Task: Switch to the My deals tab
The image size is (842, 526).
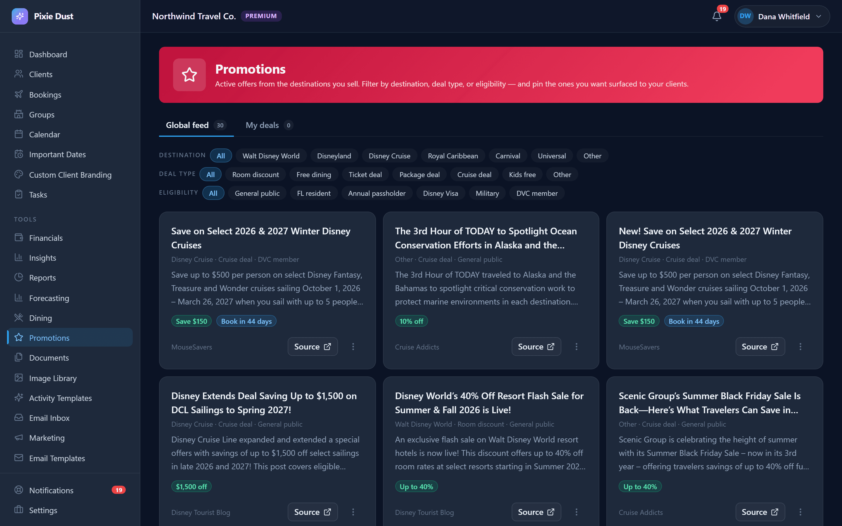Action: (x=269, y=125)
